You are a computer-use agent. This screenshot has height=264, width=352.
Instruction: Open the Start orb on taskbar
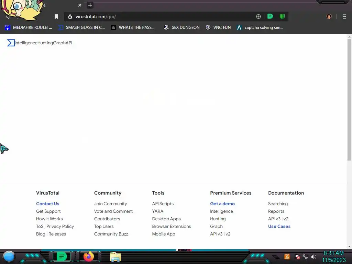pos(9,257)
